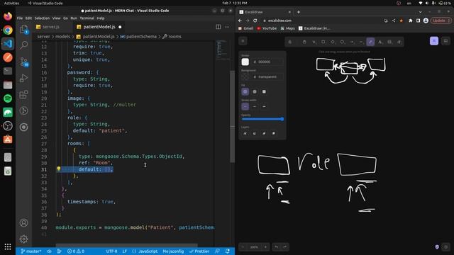Image resolution: width=454 pixels, height=255 pixels.
Task: Bookmark this page with star icon
Action: point(401,21)
